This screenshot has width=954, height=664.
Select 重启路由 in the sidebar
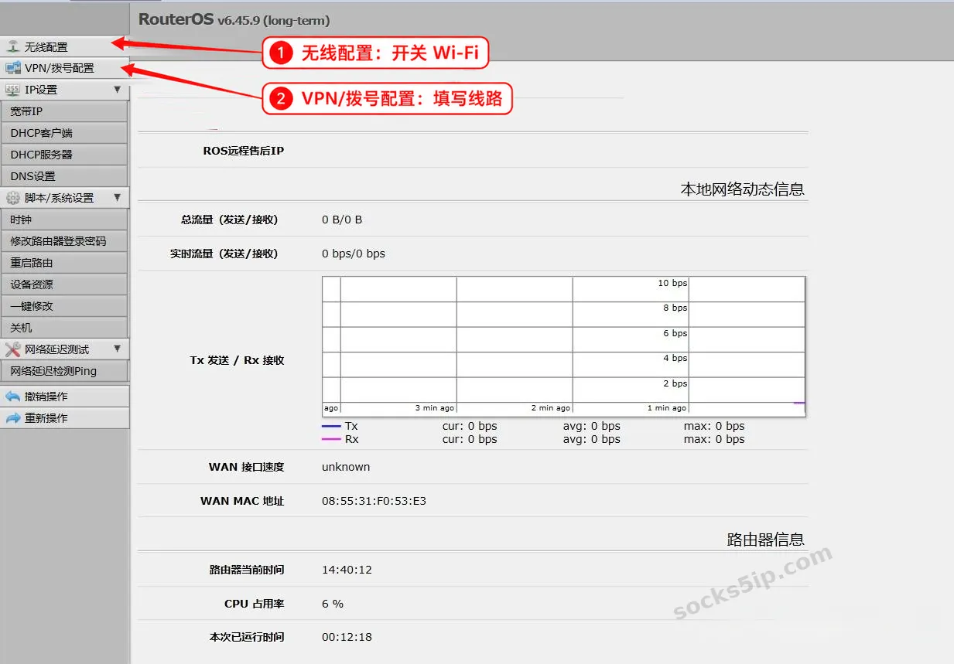coord(64,263)
